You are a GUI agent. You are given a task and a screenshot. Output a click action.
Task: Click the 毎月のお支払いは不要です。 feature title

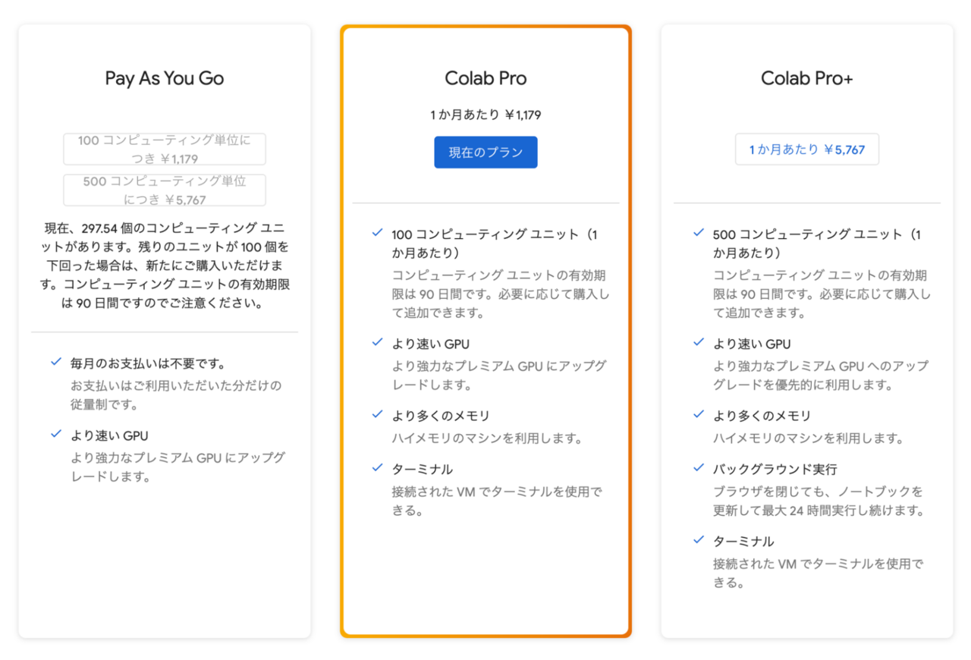click(x=148, y=363)
